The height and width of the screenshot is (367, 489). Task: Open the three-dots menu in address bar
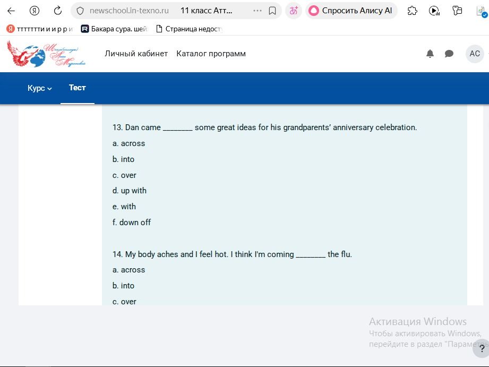coord(258,11)
